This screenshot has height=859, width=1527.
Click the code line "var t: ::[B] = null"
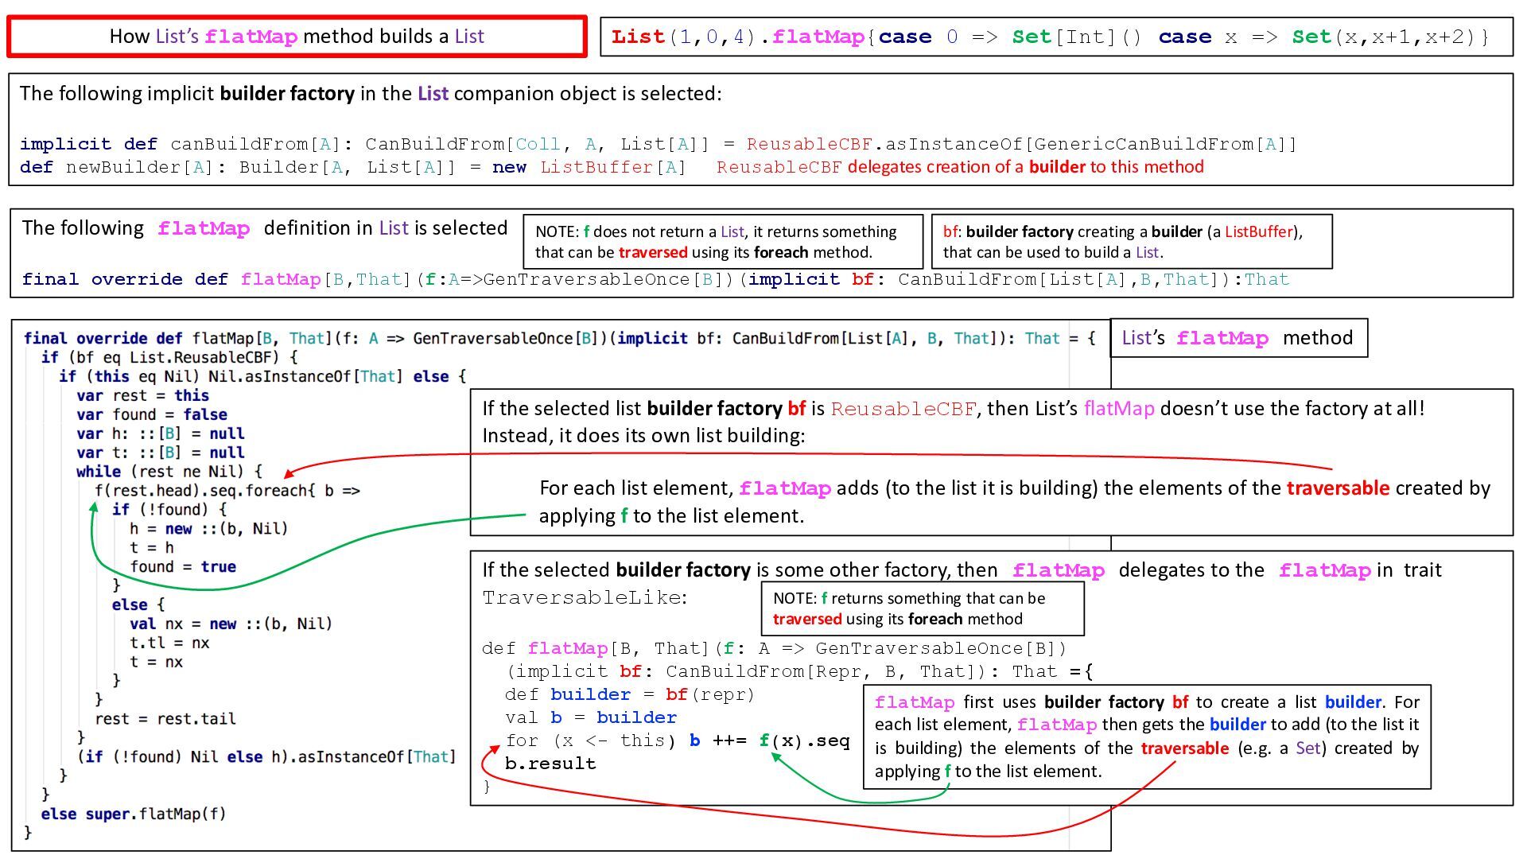pos(161,453)
